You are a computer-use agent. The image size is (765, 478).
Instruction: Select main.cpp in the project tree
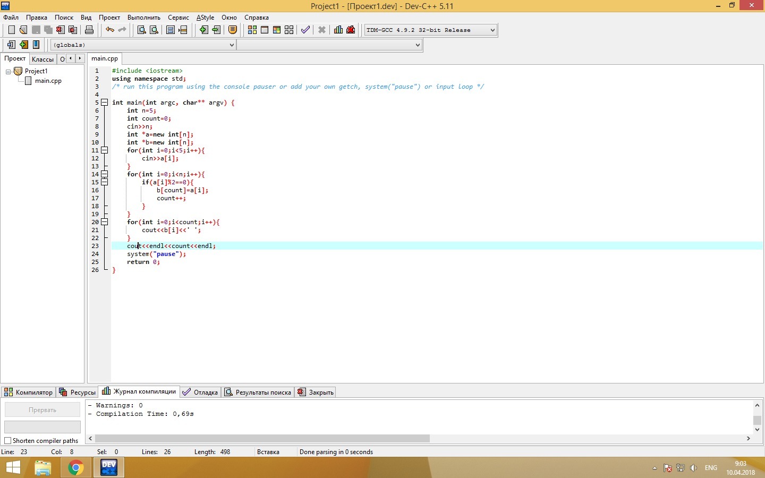point(48,81)
